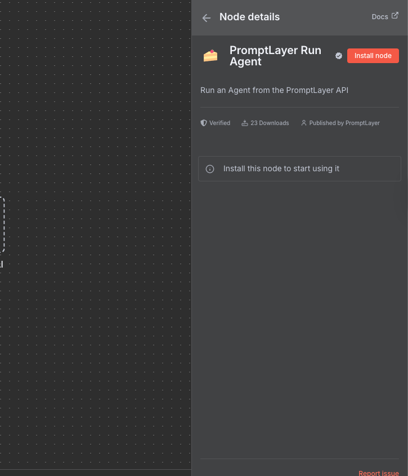Install the PromptLayer Run Agent node

pos(373,56)
